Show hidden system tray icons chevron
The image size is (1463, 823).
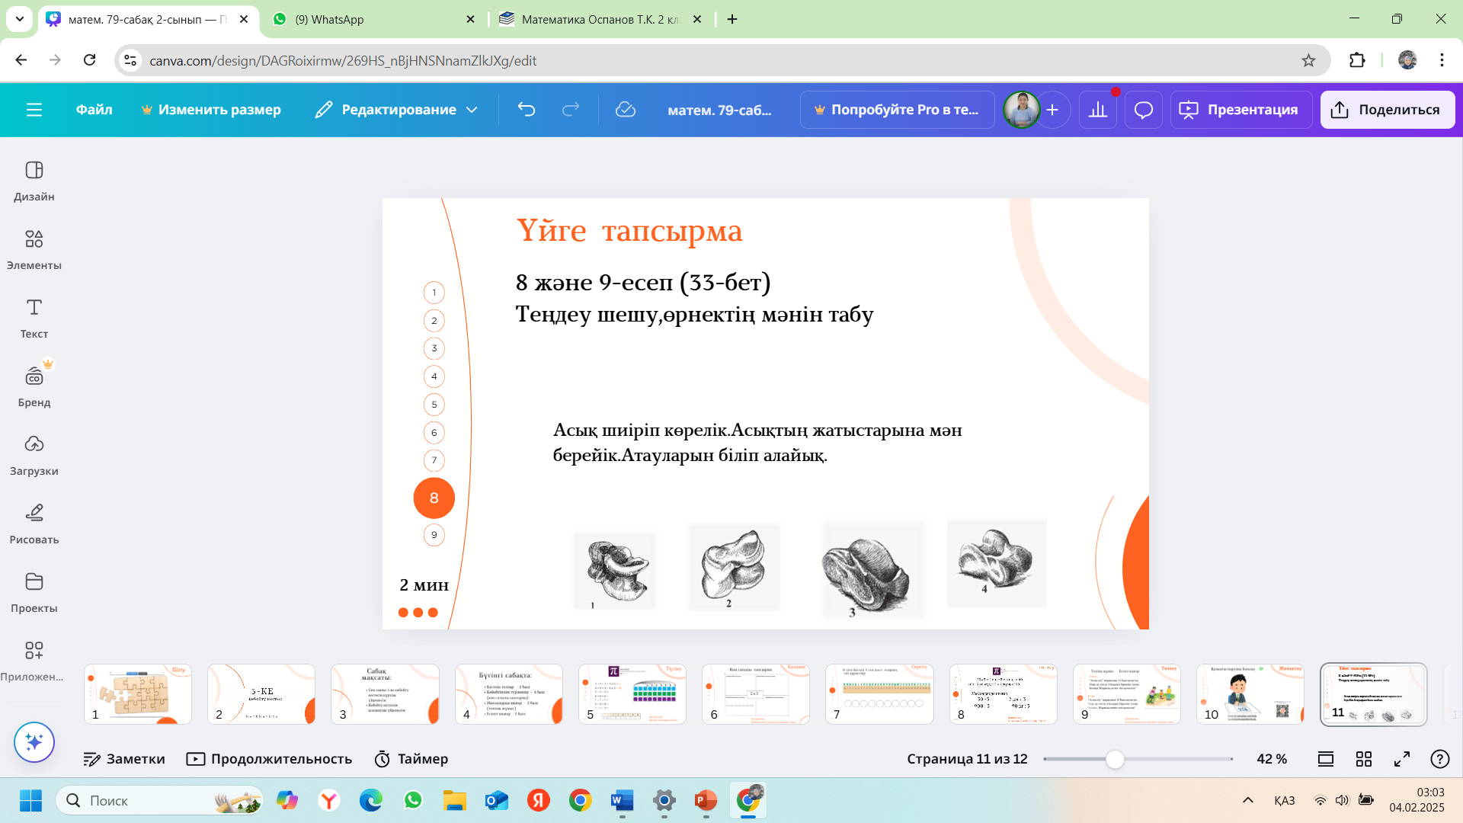tap(1247, 800)
